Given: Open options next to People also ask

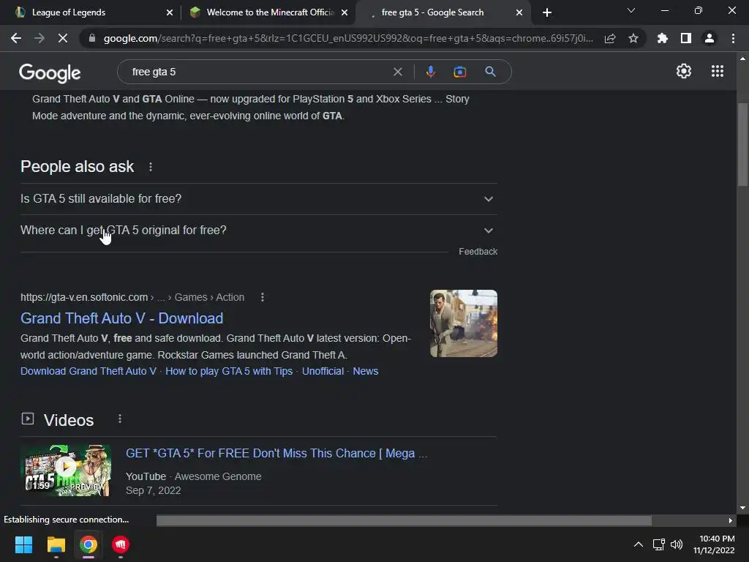Looking at the screenshot, I should (151, 167).
